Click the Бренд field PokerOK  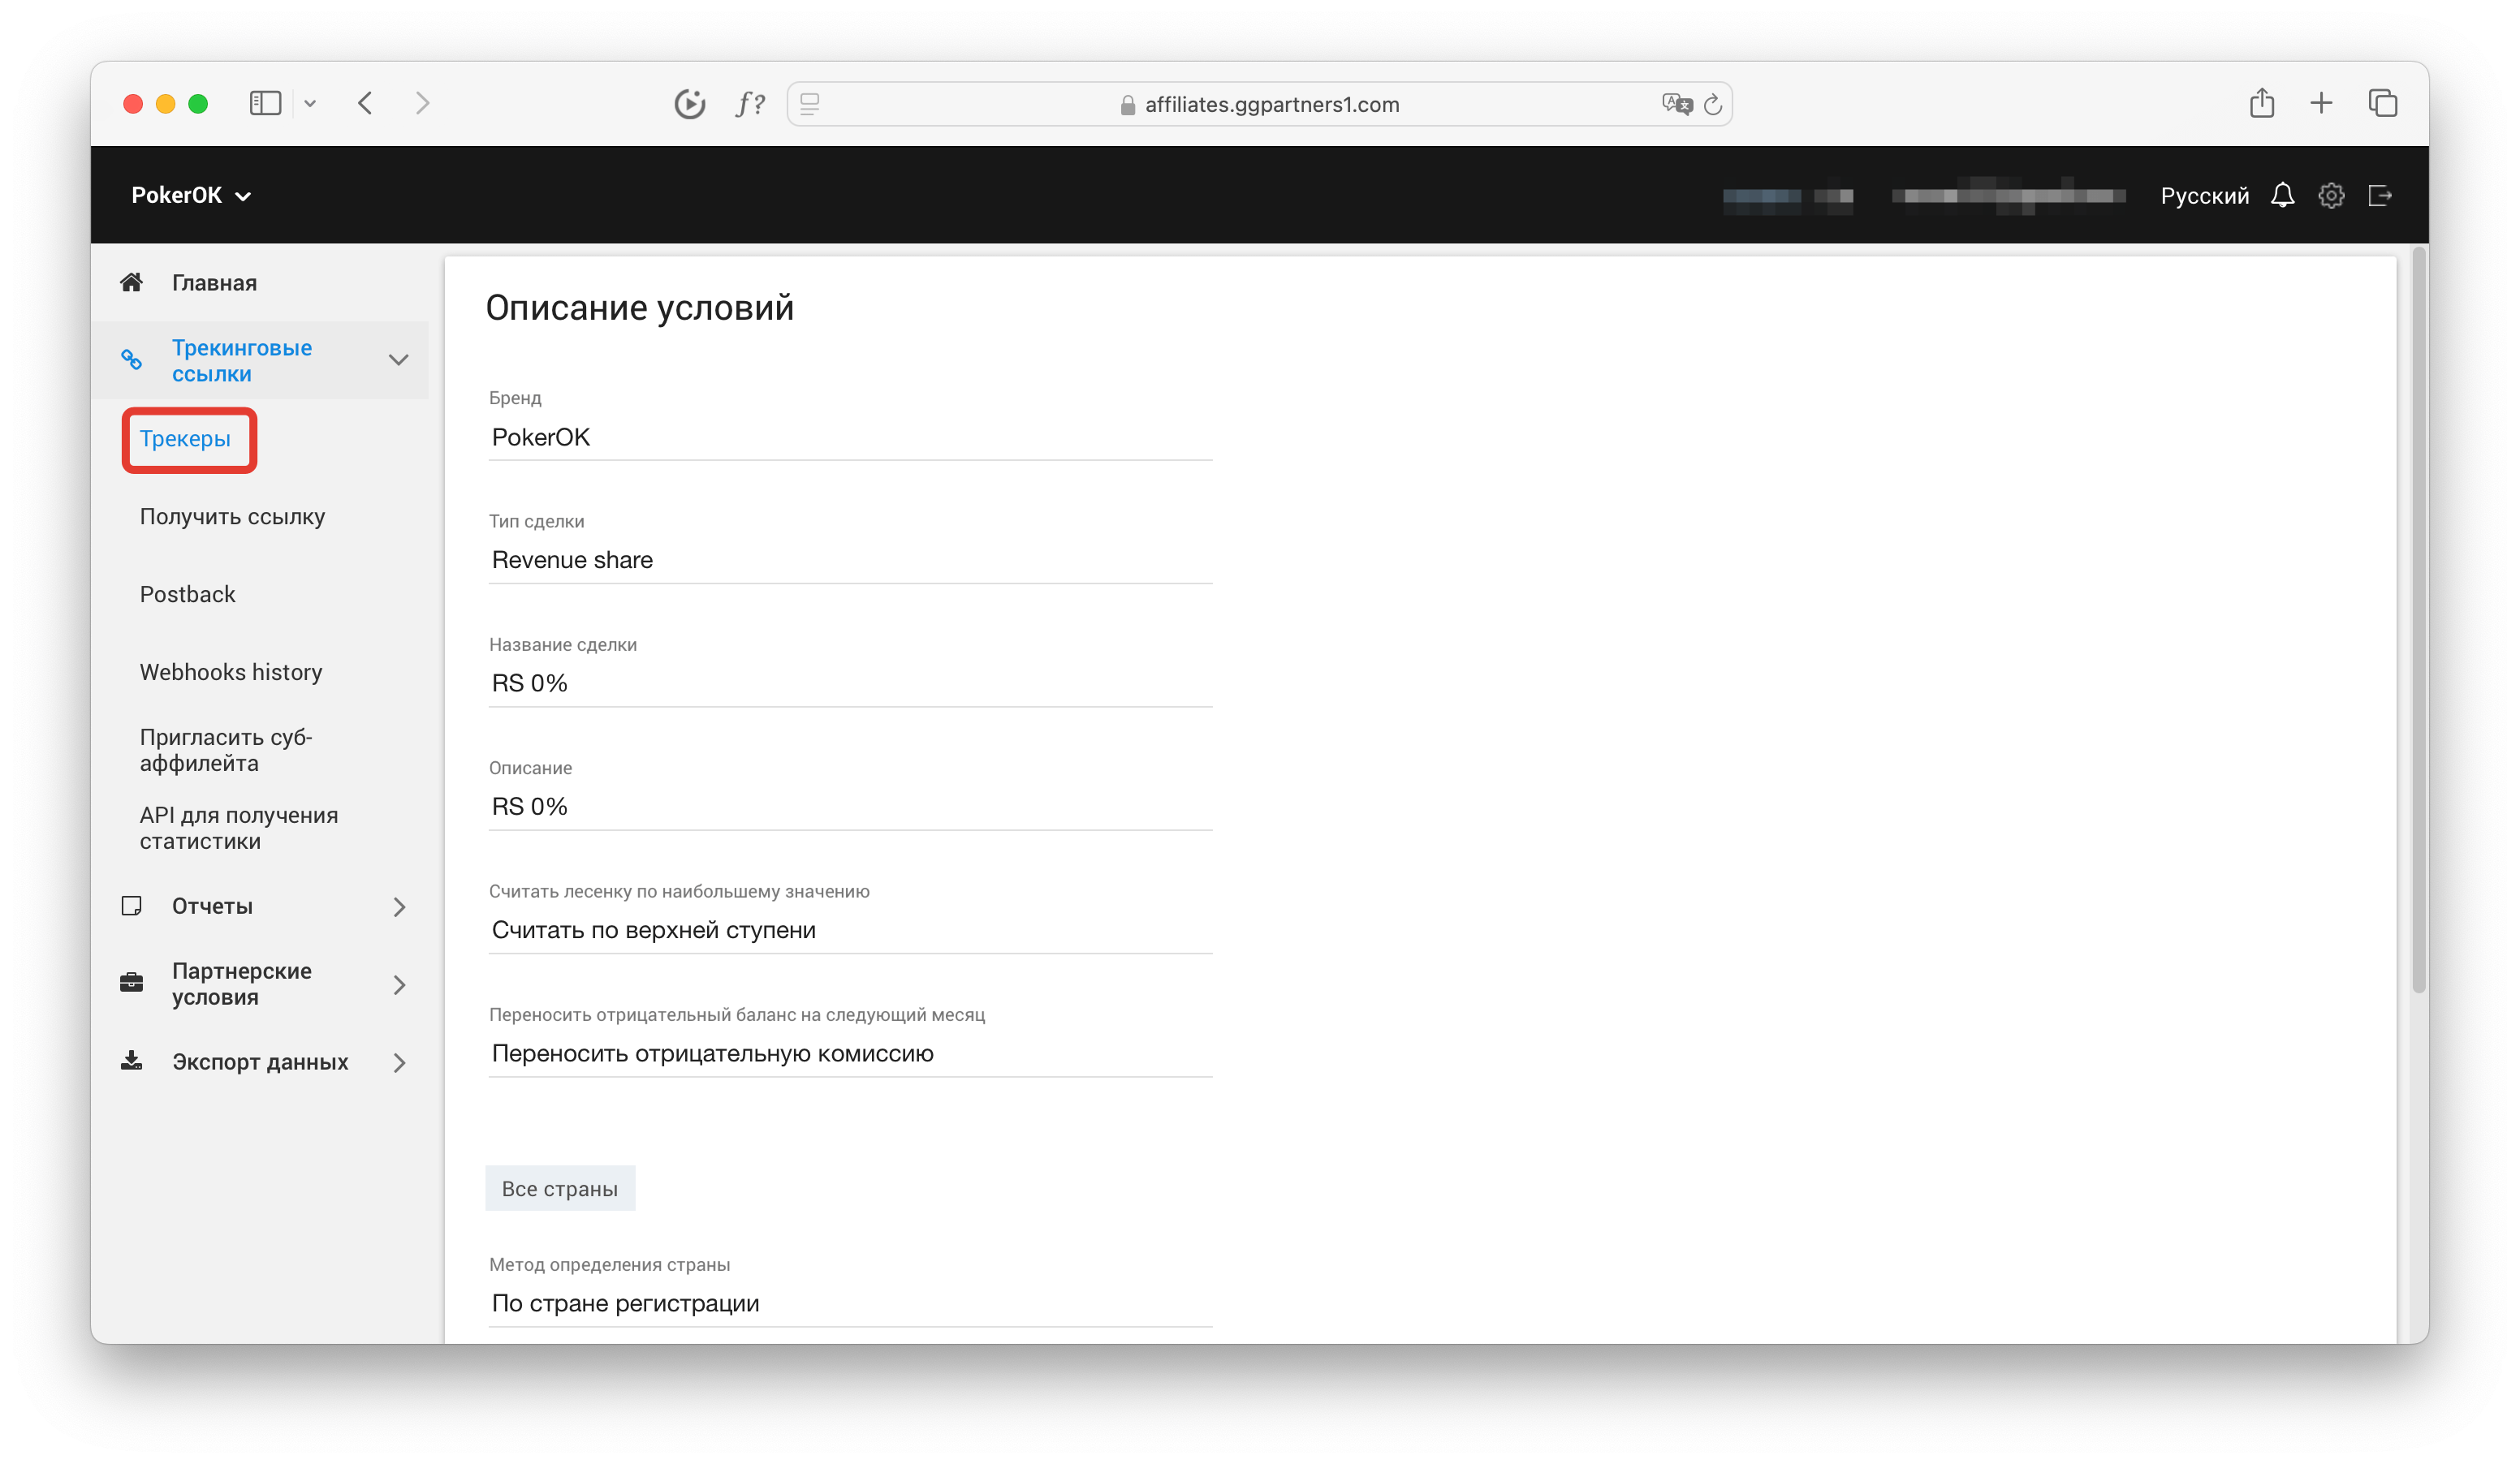pos(850,437)
